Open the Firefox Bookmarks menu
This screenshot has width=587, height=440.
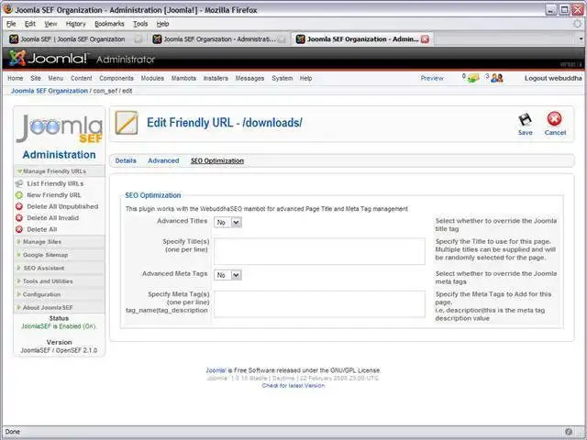pos(109,24)
